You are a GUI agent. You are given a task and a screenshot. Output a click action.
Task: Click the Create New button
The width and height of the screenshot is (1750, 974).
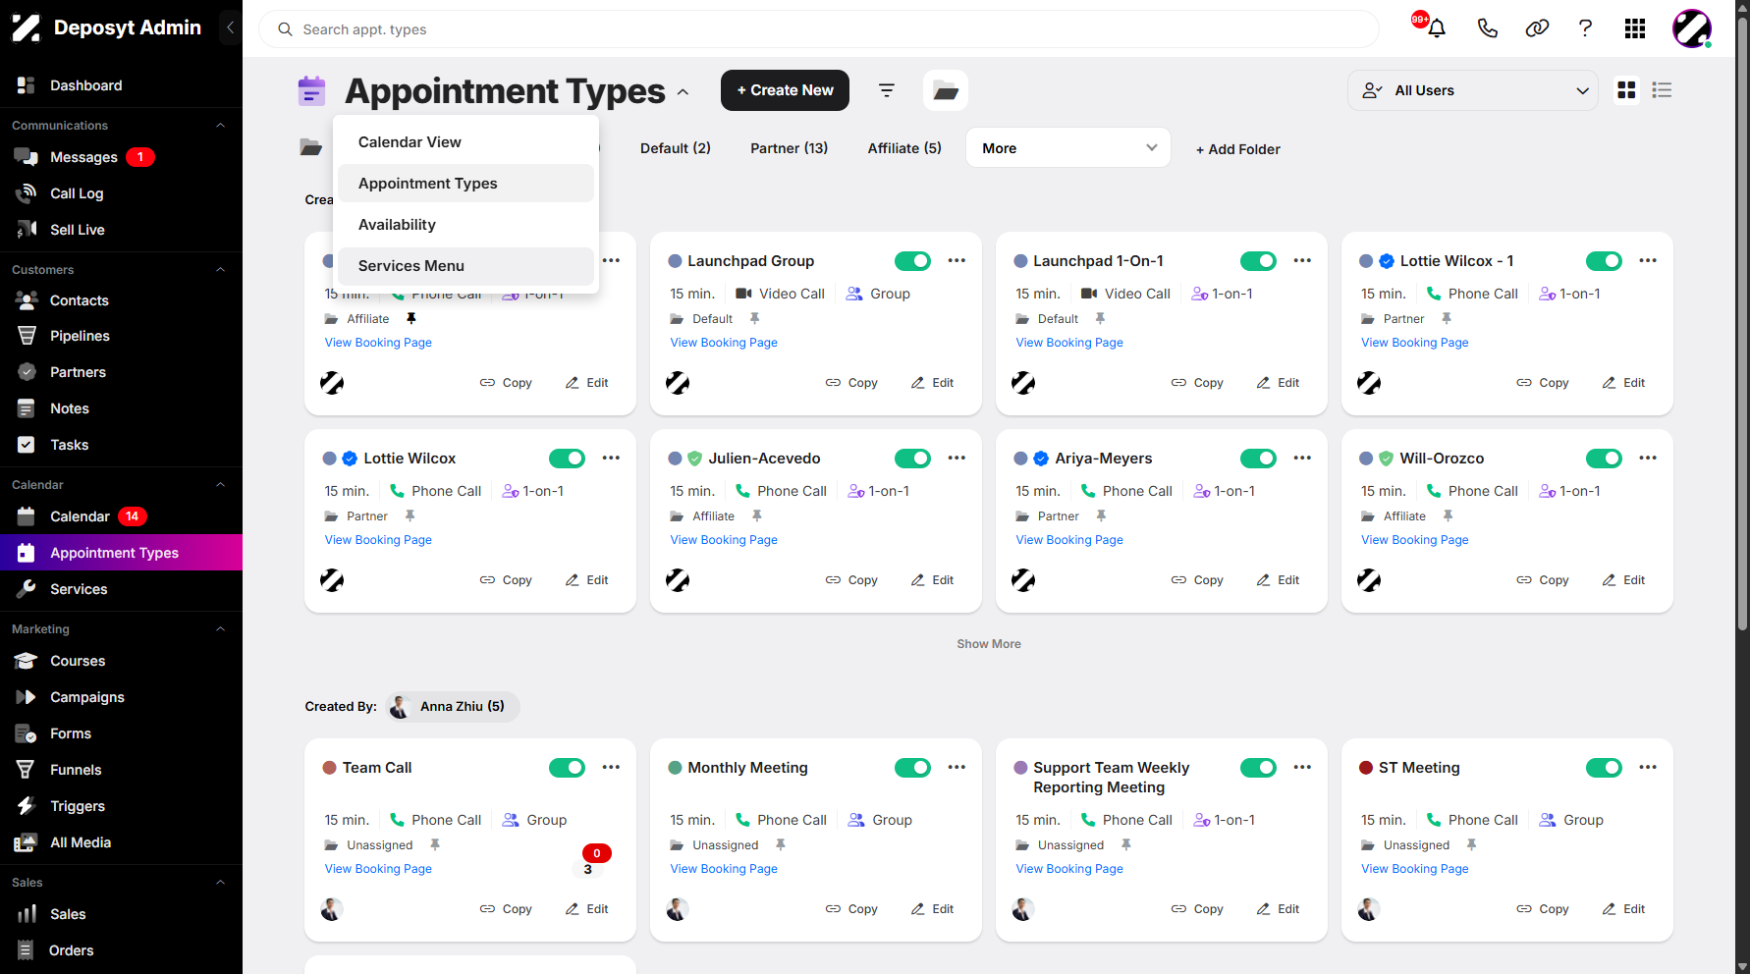[785, 90]
